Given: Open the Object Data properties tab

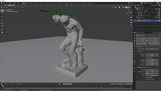Looking at the screenshot, I should pyautogui.click(x=134, y=66).
